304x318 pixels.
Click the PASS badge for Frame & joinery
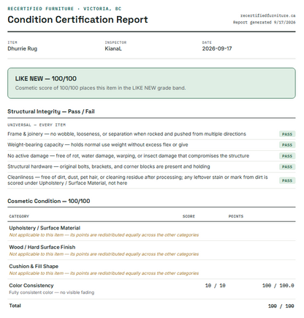tap(287, 134)
